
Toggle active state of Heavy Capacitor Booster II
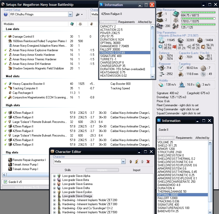click(x=5, y=84)
